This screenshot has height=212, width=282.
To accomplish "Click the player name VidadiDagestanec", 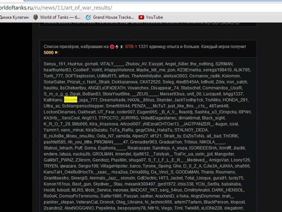I will [x=158, y=118].
